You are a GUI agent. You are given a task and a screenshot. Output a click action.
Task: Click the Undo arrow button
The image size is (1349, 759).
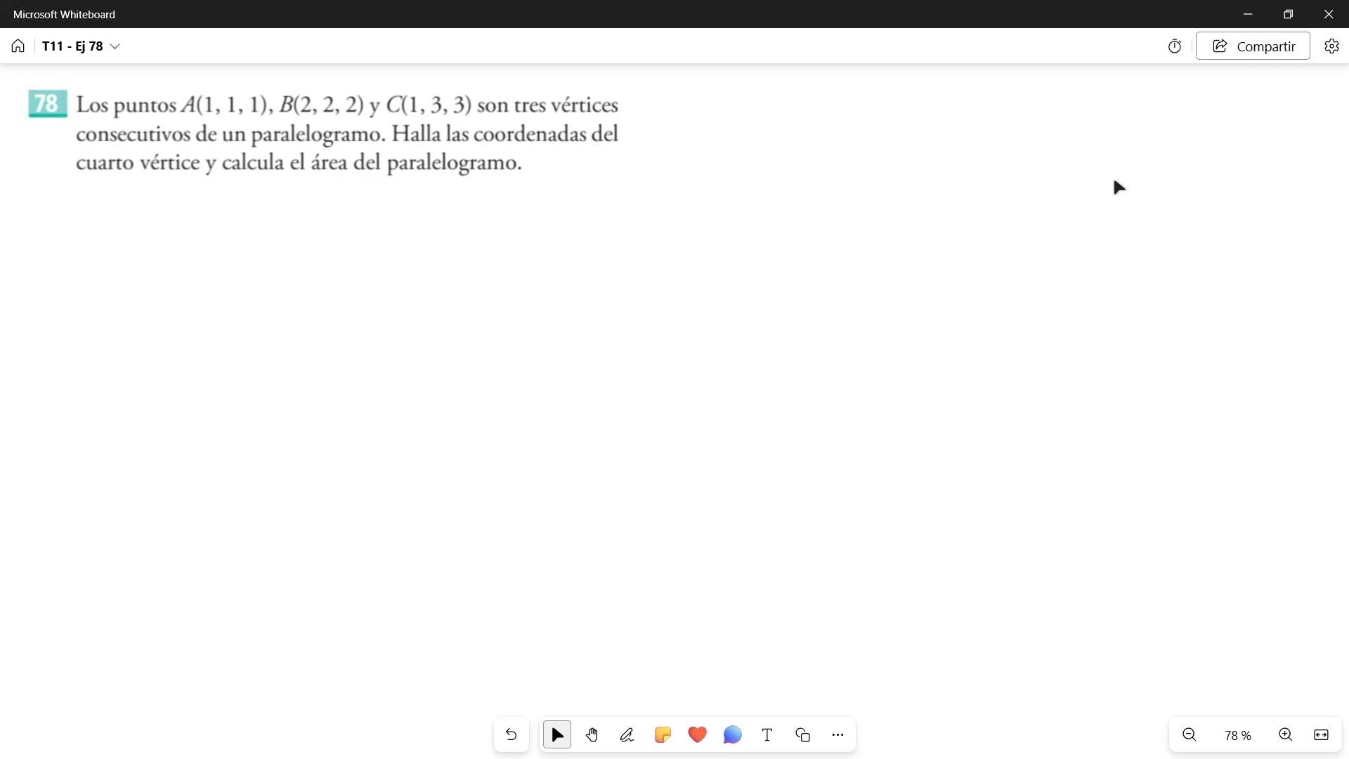point(511,735)
